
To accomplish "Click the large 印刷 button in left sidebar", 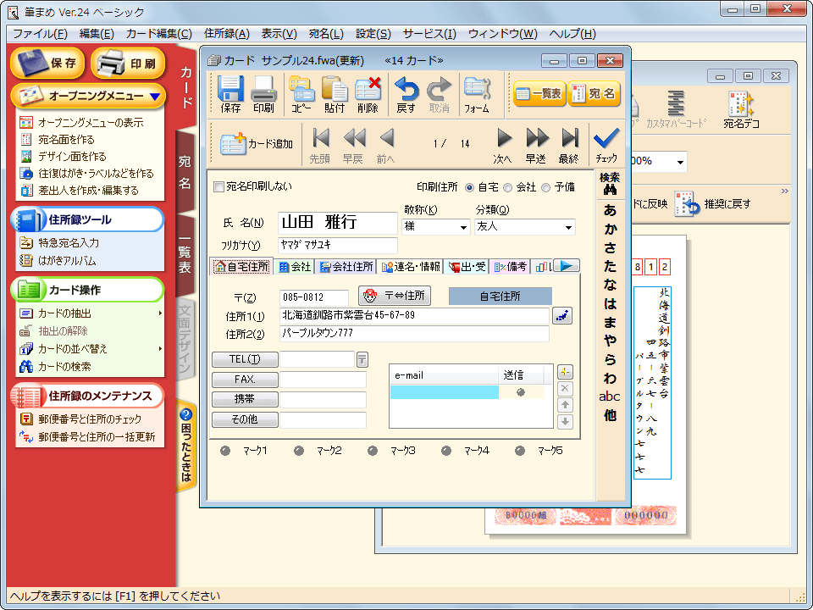I will click(128, 63).
